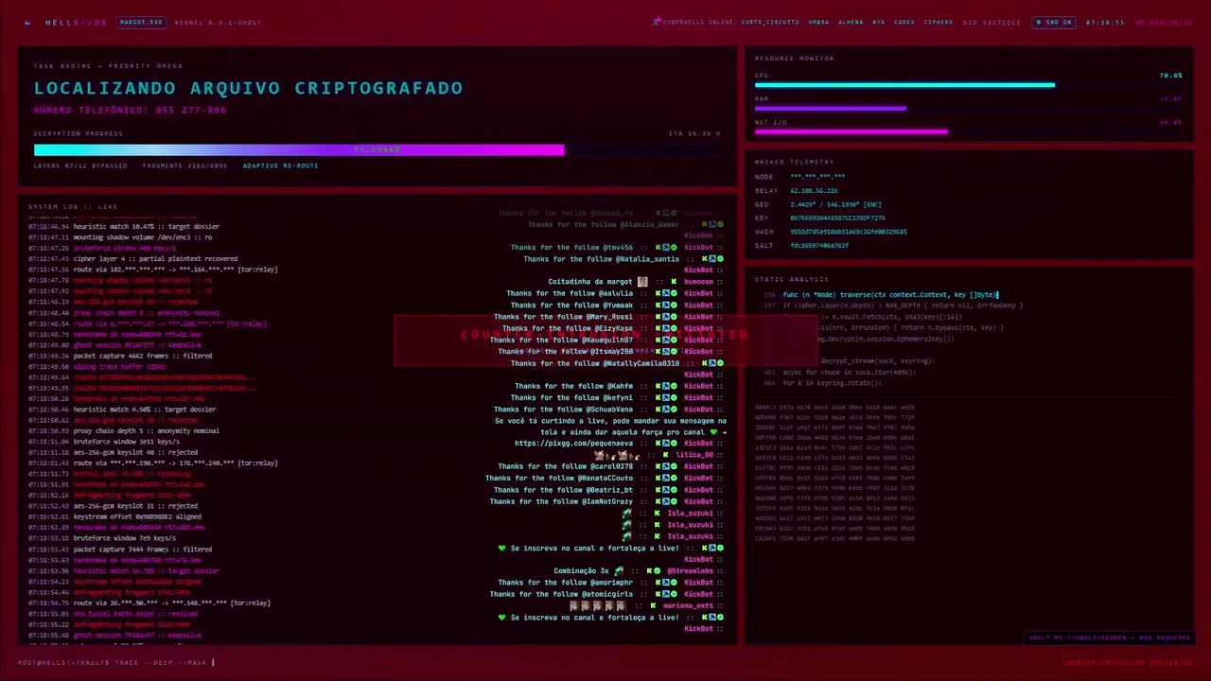Open lilica_00's chat profile
Image resolution: width=1211 pixels, height=681 pixels.
coord(694,455)
